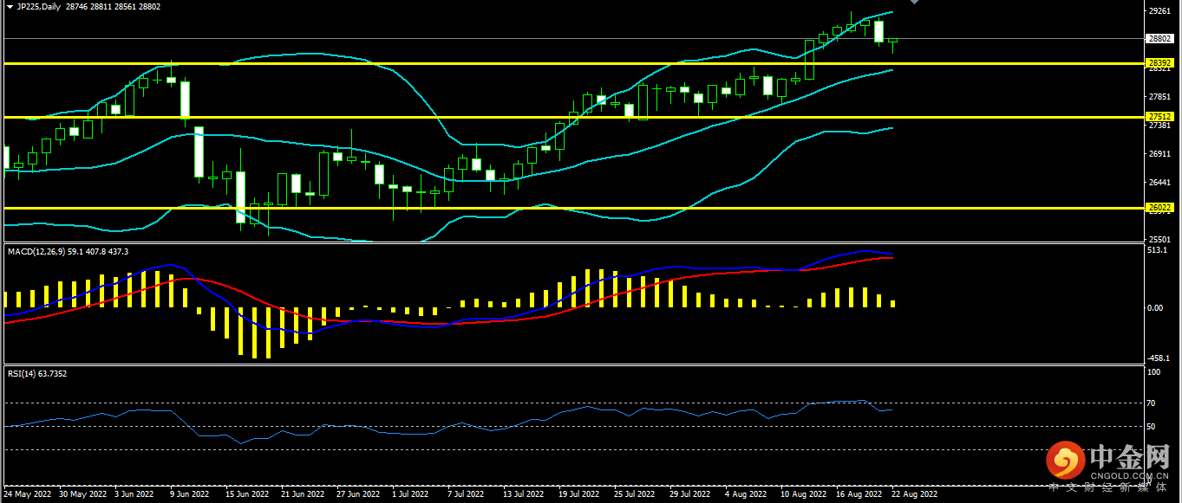Screen dimensions: 1182x503
Task: Click the 24 May 2022 date label
Action: [28, 495]
